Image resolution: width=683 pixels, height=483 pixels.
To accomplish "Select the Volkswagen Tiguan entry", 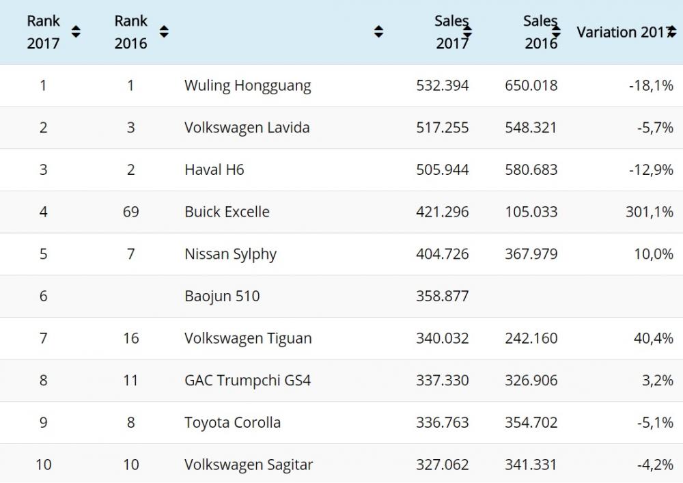I will [x=248, y=338].
